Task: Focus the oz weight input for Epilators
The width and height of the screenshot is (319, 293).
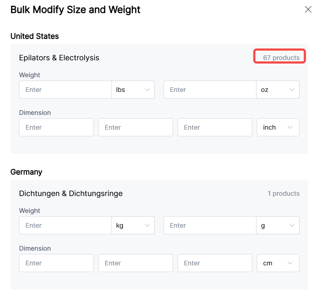Action: (210, 90)
